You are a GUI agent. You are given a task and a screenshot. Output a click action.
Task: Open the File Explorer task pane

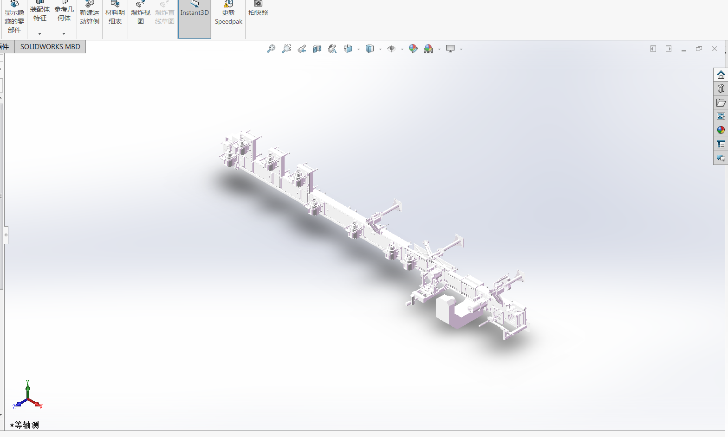point(721,102)
